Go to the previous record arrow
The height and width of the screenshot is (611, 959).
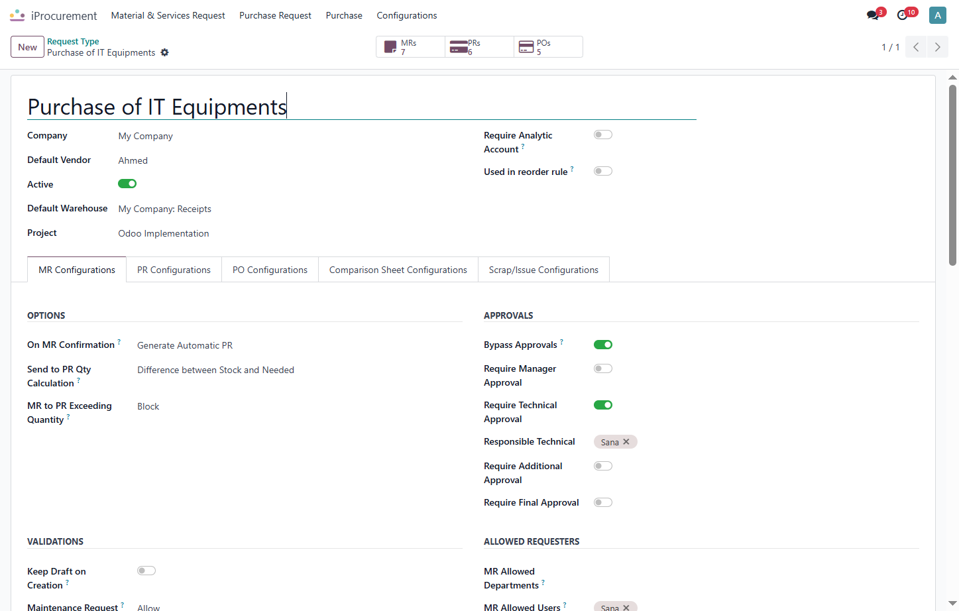[916, 47]
